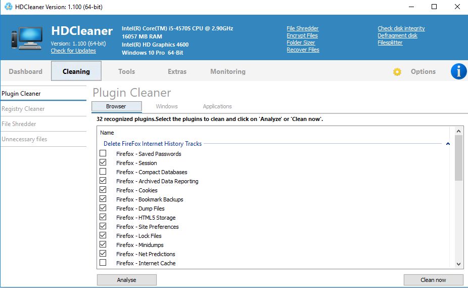Uncheck Firefox - Lock Files checkbox

click(x=103, y=235)
